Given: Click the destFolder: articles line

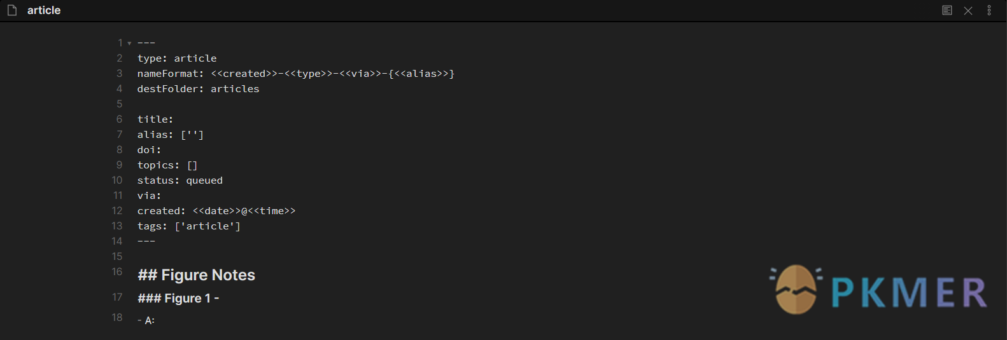Looking at the screenshot, I should coord(199,89).
